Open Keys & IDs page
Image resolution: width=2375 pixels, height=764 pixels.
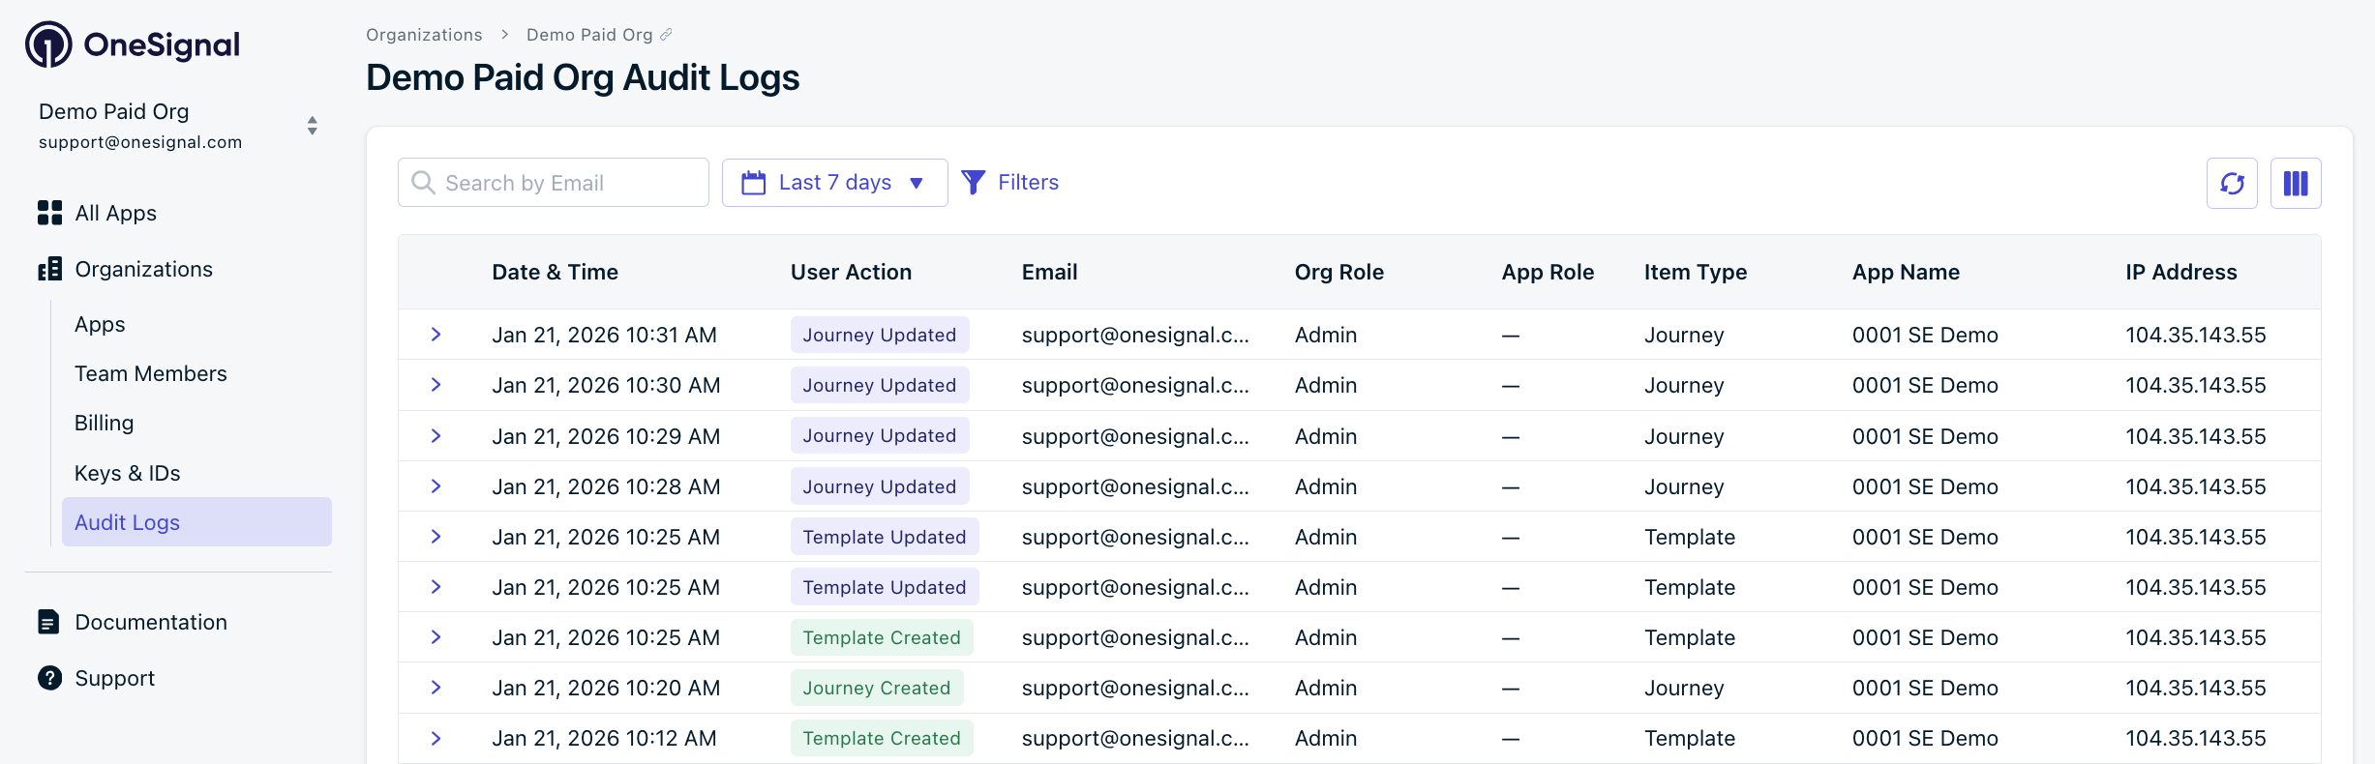128,473
